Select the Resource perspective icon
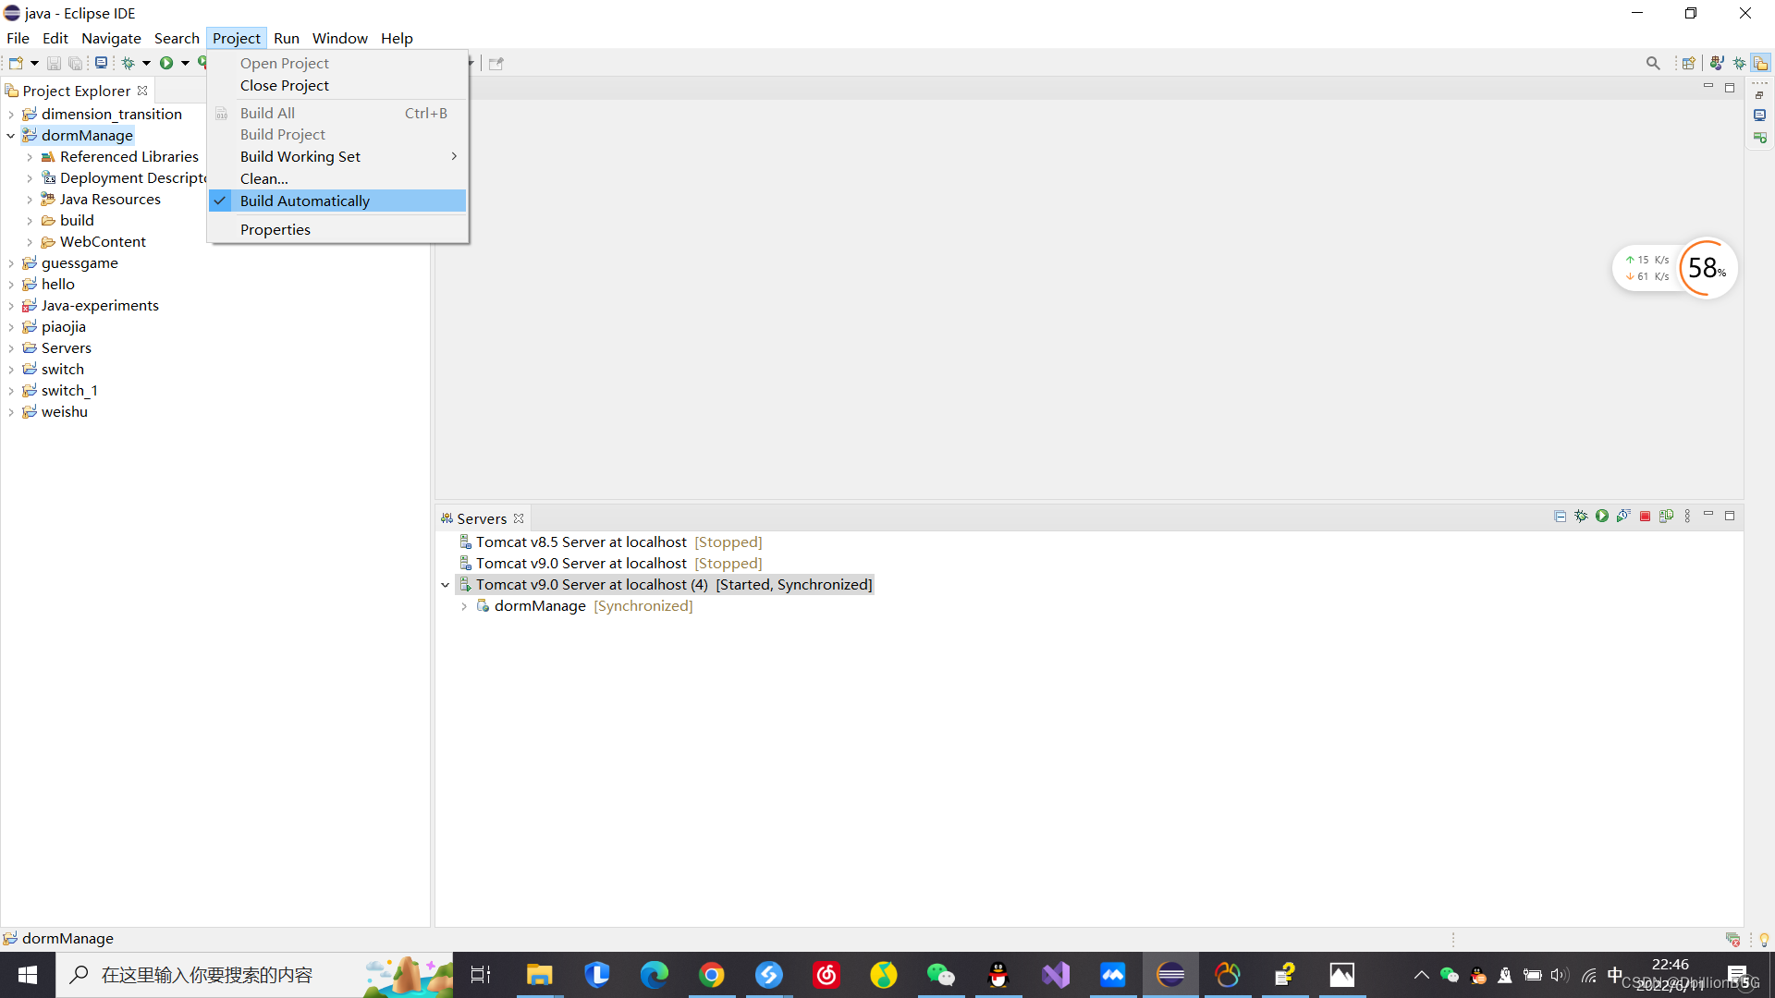The image size is (1775, 998). click(x=1760, y=63)
